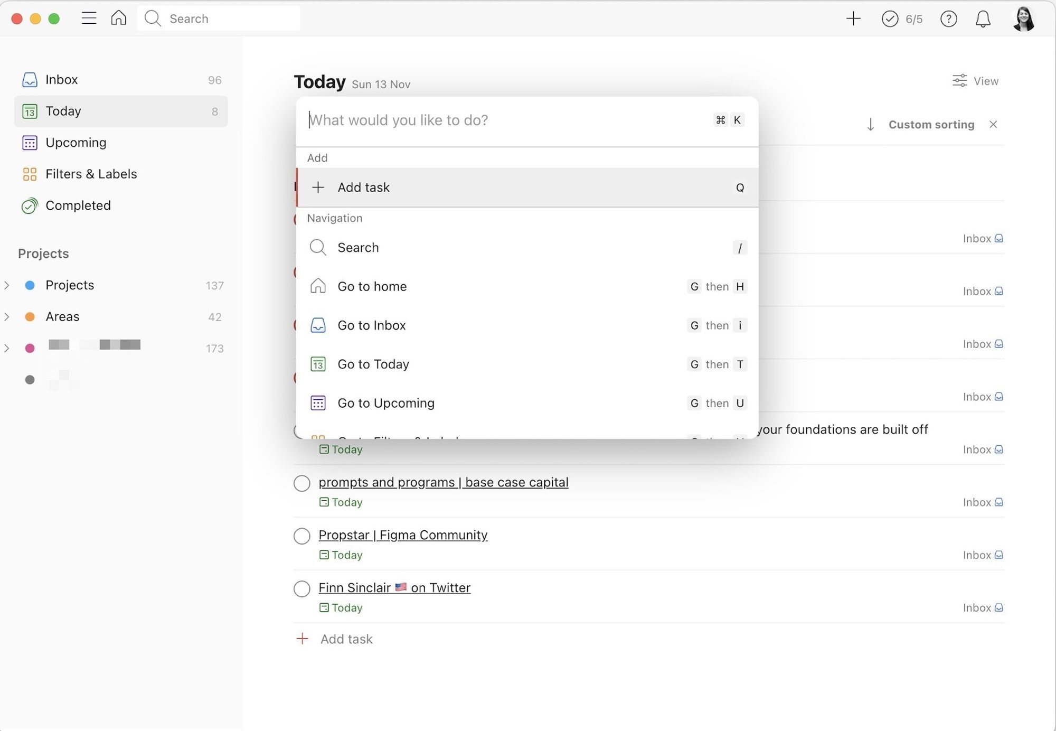The width and height of the screenshot is (1056, 731).
Task: Expand the pink project chevron
Action: 7,348
